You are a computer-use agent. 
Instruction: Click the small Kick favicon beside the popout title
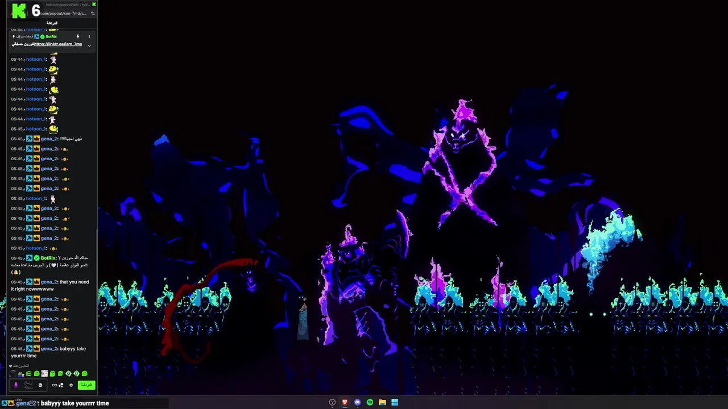[x=94, y=4]
